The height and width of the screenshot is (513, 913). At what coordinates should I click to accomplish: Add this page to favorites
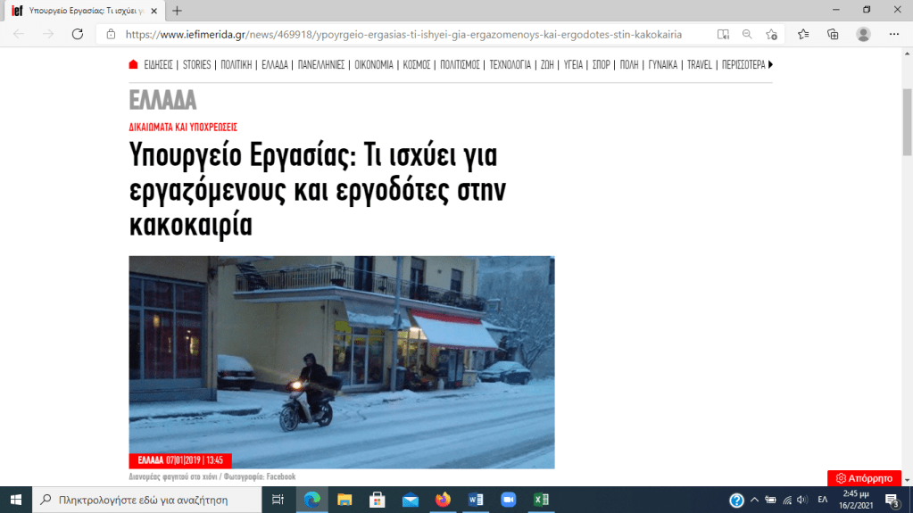(x=771, y=34)
